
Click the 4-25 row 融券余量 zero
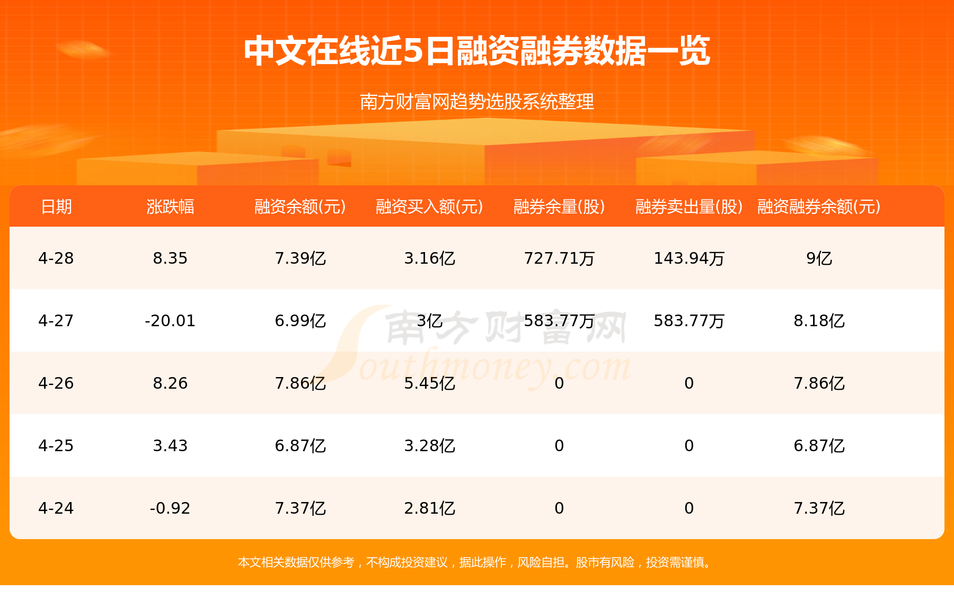(x=559, y=445)
